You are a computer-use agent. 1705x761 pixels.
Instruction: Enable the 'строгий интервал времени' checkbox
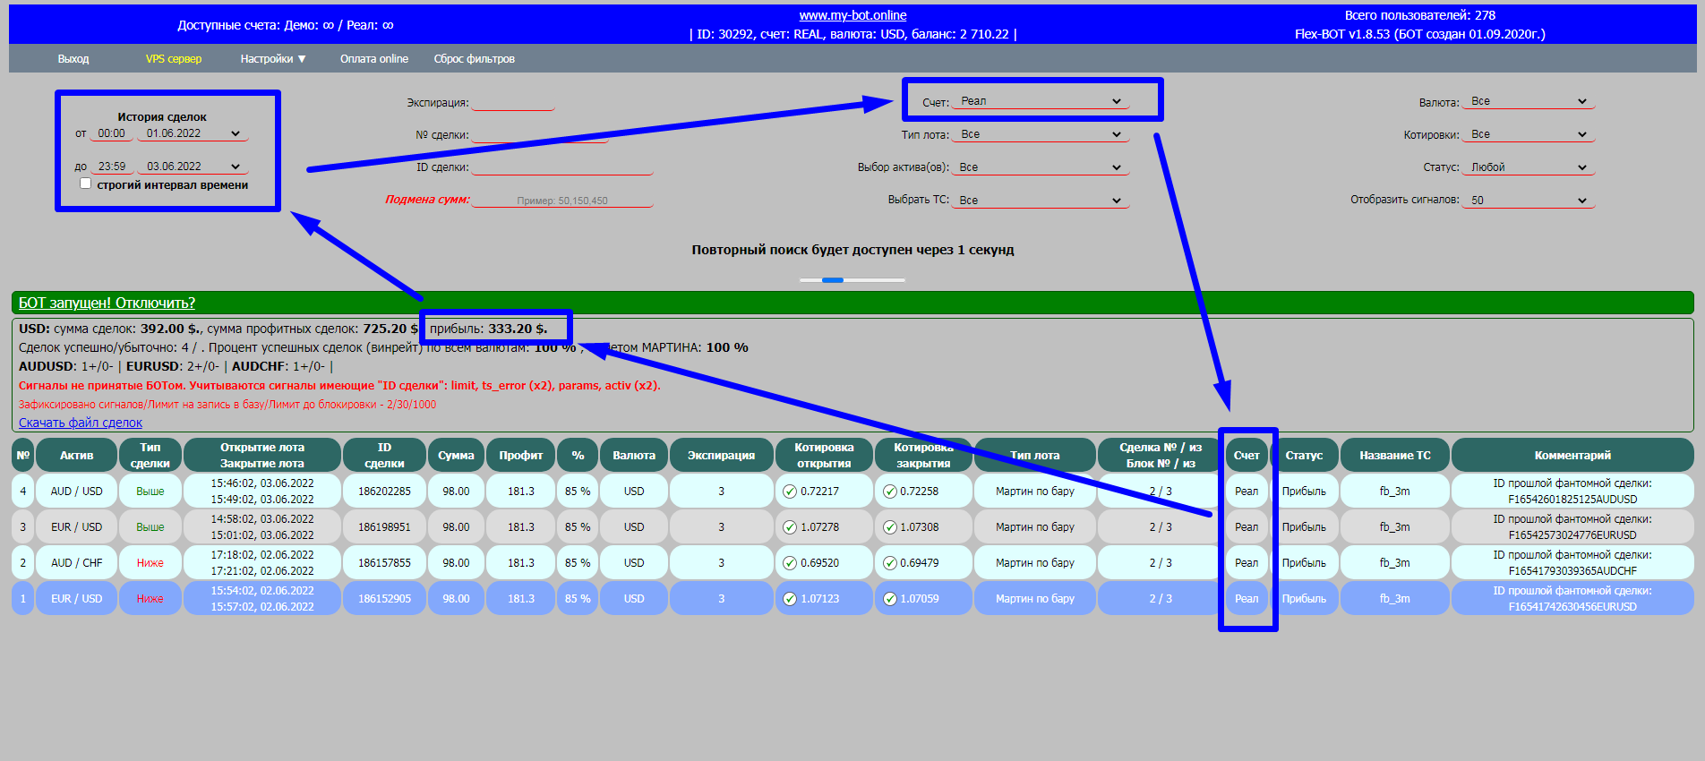click(x=86, y=184)
